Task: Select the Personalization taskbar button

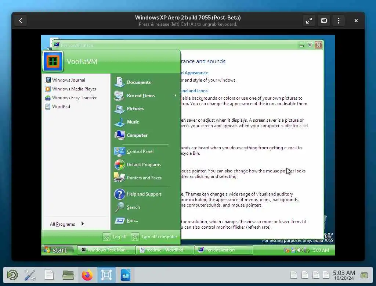Action: (x=224, y=250)
